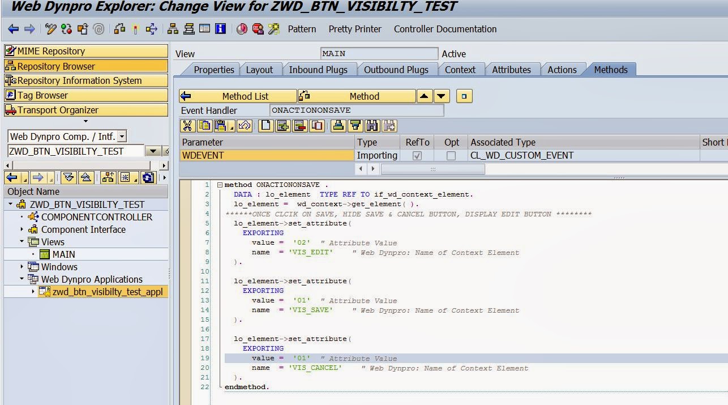
Task: Click the Copy icon in the parameter toolbar
Action: (x=204, y=126)
